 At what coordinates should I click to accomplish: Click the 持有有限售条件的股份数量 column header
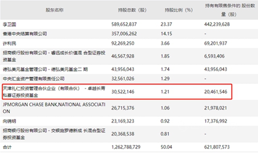230,10
